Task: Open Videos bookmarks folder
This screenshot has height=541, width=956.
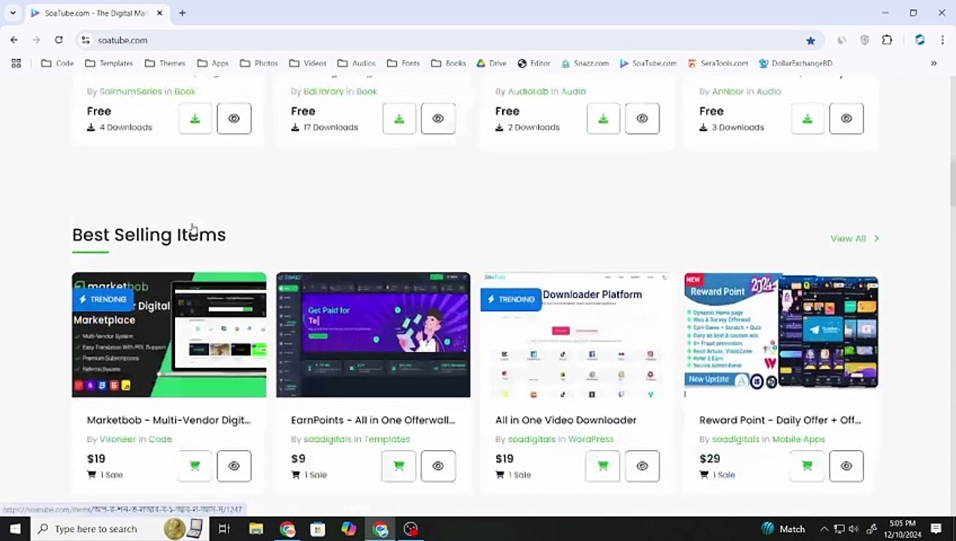Action: coord(307,63)
